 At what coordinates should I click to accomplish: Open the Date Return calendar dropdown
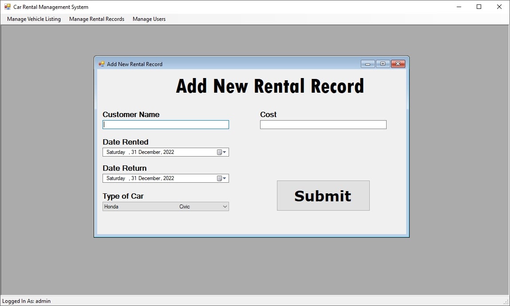(x=221, y=178)
